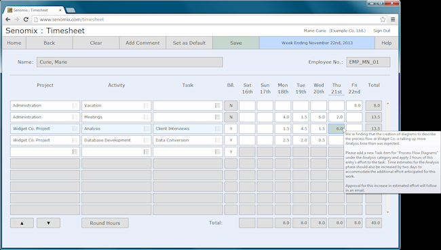Close the Senomix Timesheet tab
This screenshot has height=250, width=441.
click(x=60, y=10)
